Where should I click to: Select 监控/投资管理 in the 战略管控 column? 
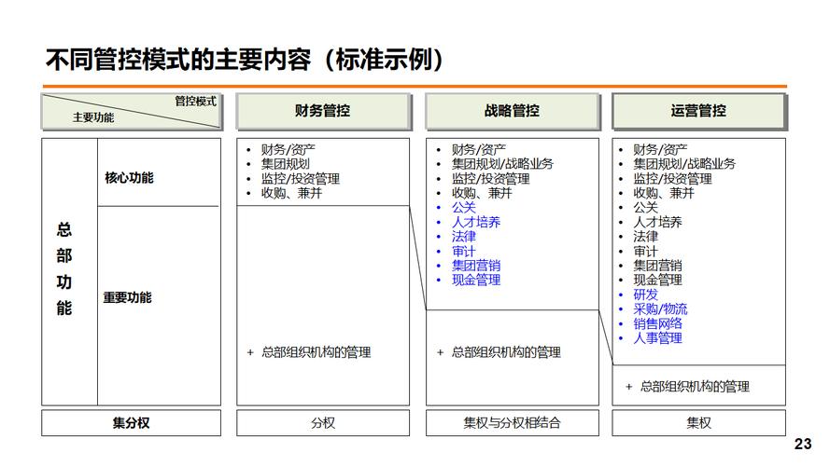point(491,179)
